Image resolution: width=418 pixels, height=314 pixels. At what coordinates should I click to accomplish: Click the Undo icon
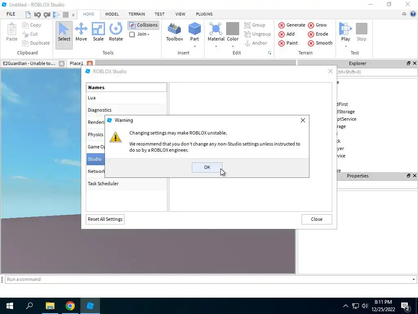37,15
